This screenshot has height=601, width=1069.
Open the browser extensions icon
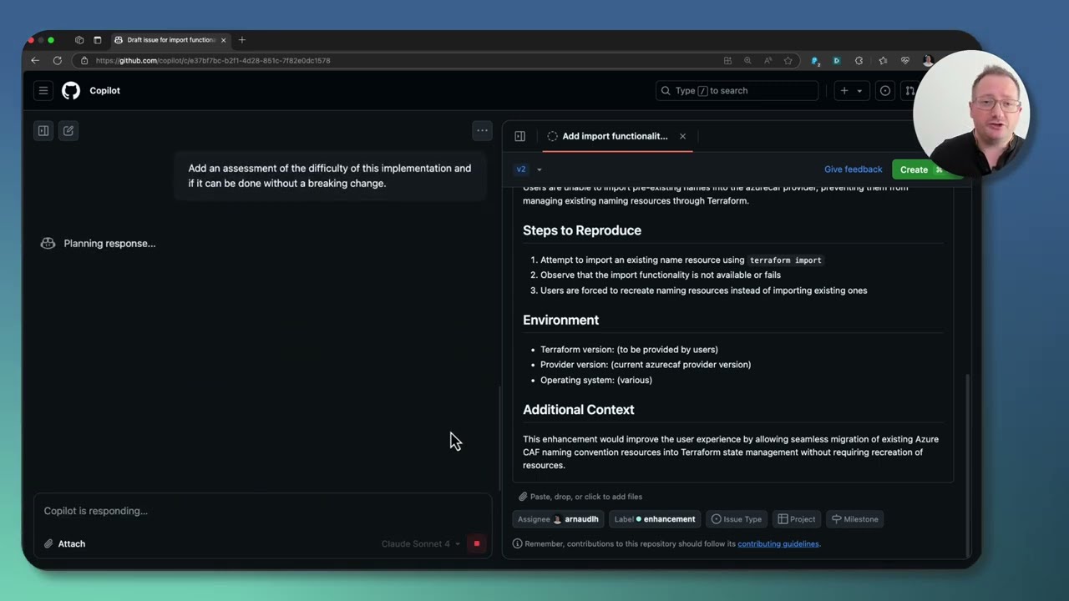859,60
